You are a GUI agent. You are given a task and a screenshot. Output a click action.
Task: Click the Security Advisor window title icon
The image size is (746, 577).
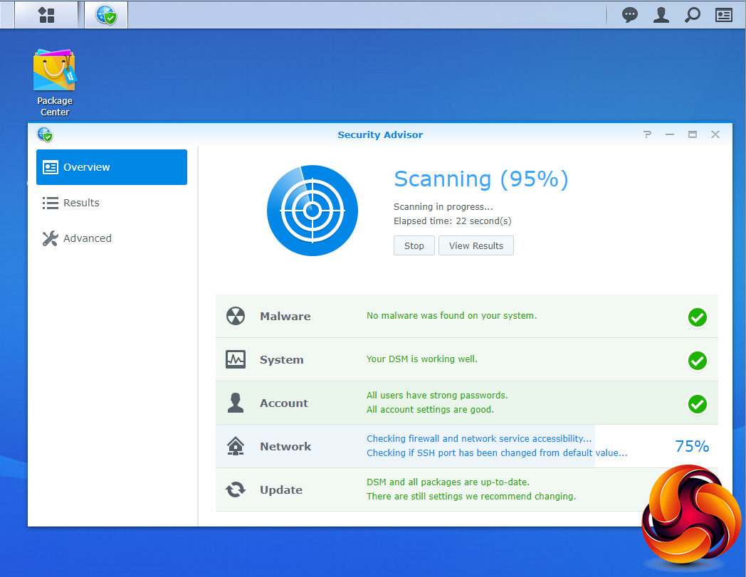(x=45, y=134)
